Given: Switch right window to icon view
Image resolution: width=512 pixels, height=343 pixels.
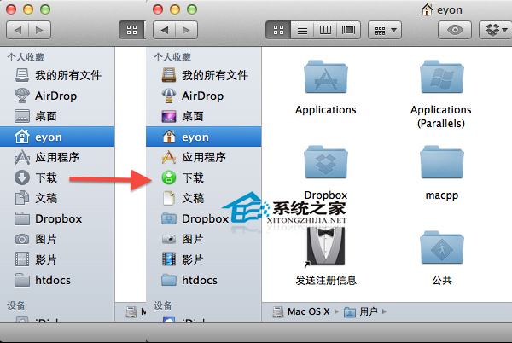Looking at the screenshot, I should (278, 31).
